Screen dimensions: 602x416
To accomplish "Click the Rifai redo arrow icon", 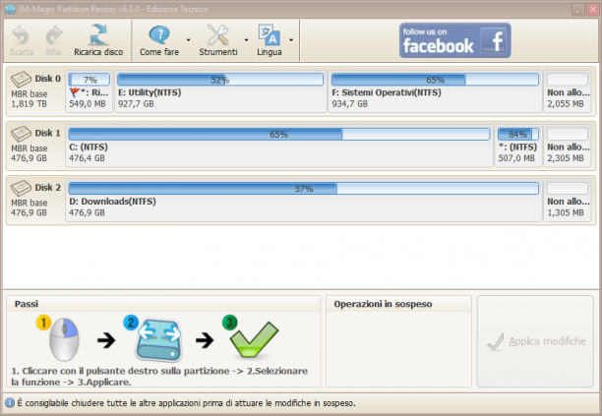I will tap(54, 35).
